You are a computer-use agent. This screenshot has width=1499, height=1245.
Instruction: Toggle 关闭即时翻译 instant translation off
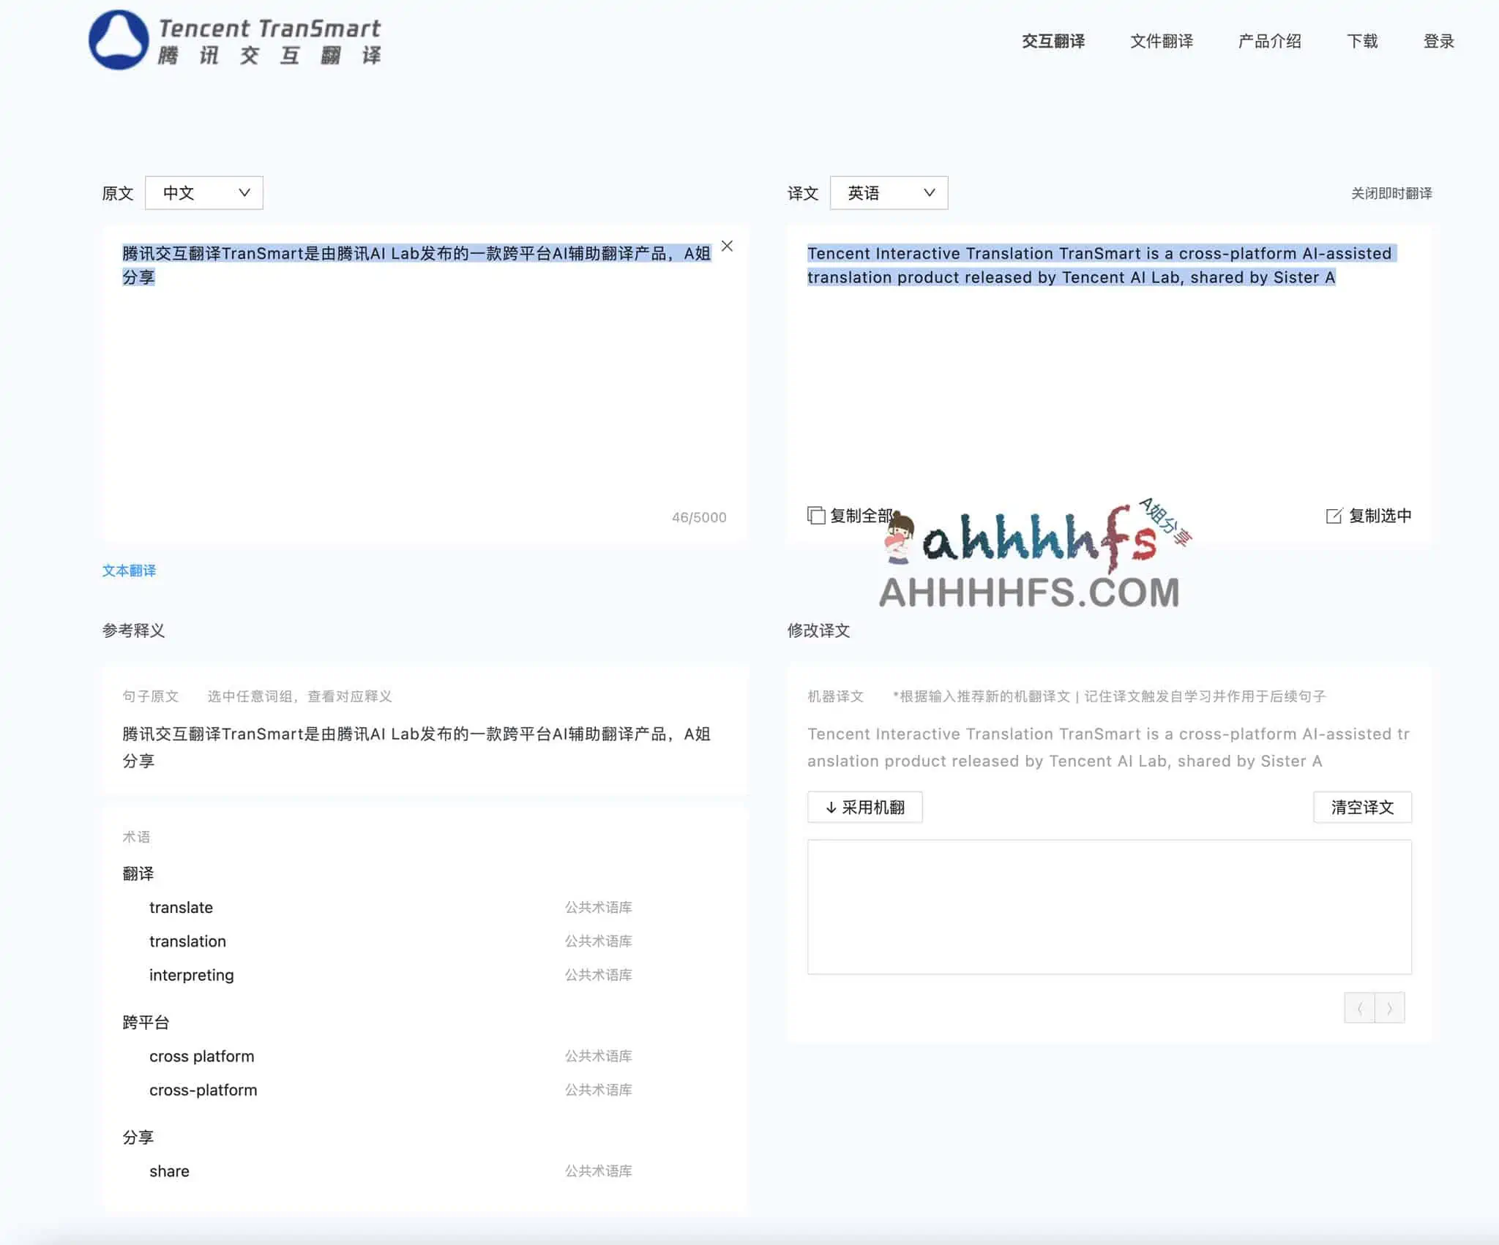point(1391,194)
